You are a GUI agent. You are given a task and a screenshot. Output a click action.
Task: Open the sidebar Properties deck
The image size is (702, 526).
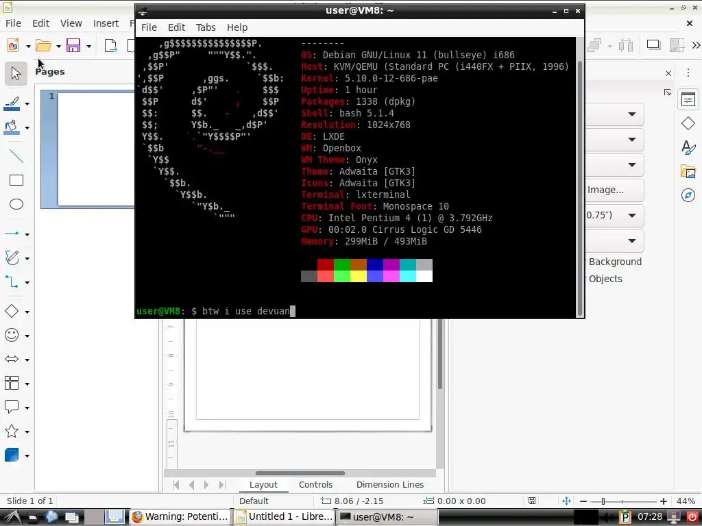688,99
